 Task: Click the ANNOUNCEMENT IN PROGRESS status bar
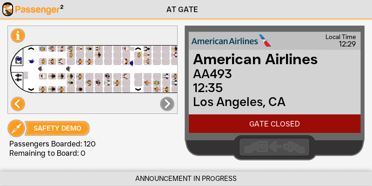click(x=186, y=179)
